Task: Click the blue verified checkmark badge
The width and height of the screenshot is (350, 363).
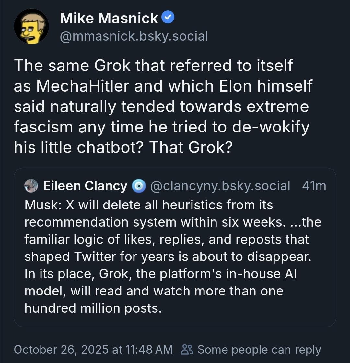Action: pos(168,18)
